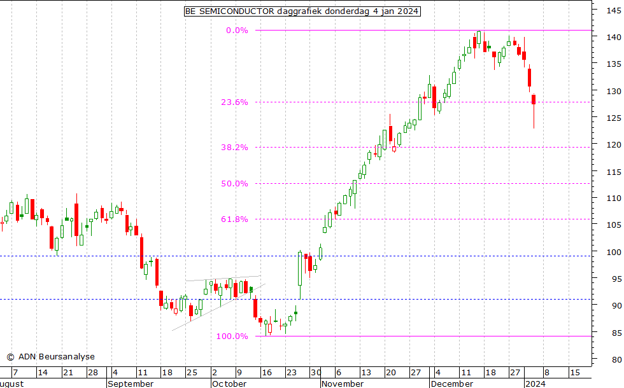Image resolution: width=624 pixels, height=388 pixels.
Task: Click the 110 price axis label
Action: pyautogui.click(x=613, y=198)
